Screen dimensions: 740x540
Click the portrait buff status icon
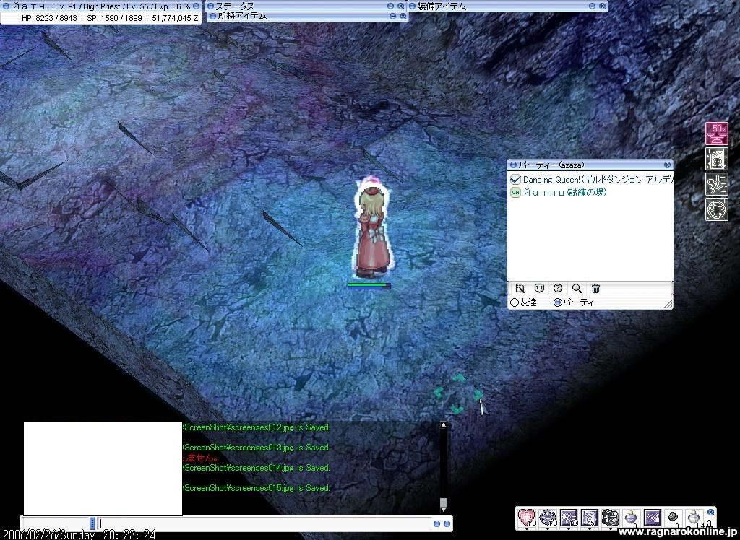coord(717,159)
